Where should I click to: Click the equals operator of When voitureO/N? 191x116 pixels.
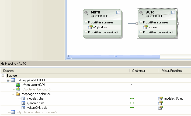pos(131,85)
